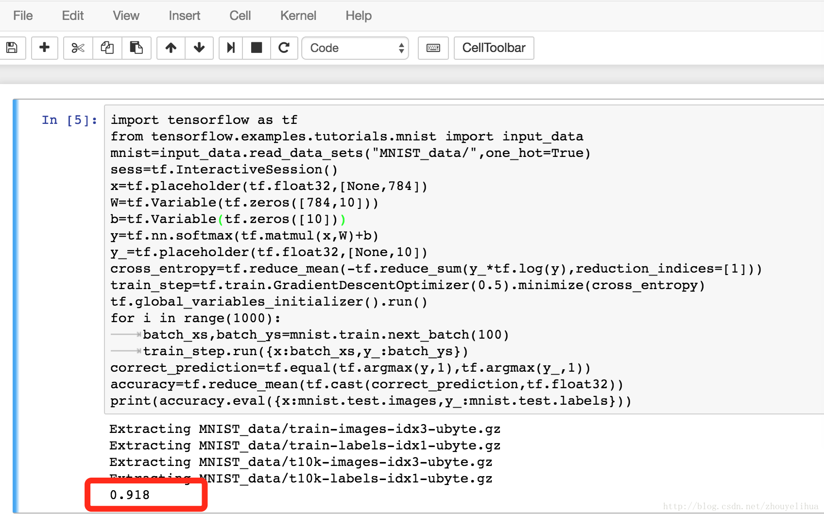Click the b=tf.Variable code line

(228, 219)
